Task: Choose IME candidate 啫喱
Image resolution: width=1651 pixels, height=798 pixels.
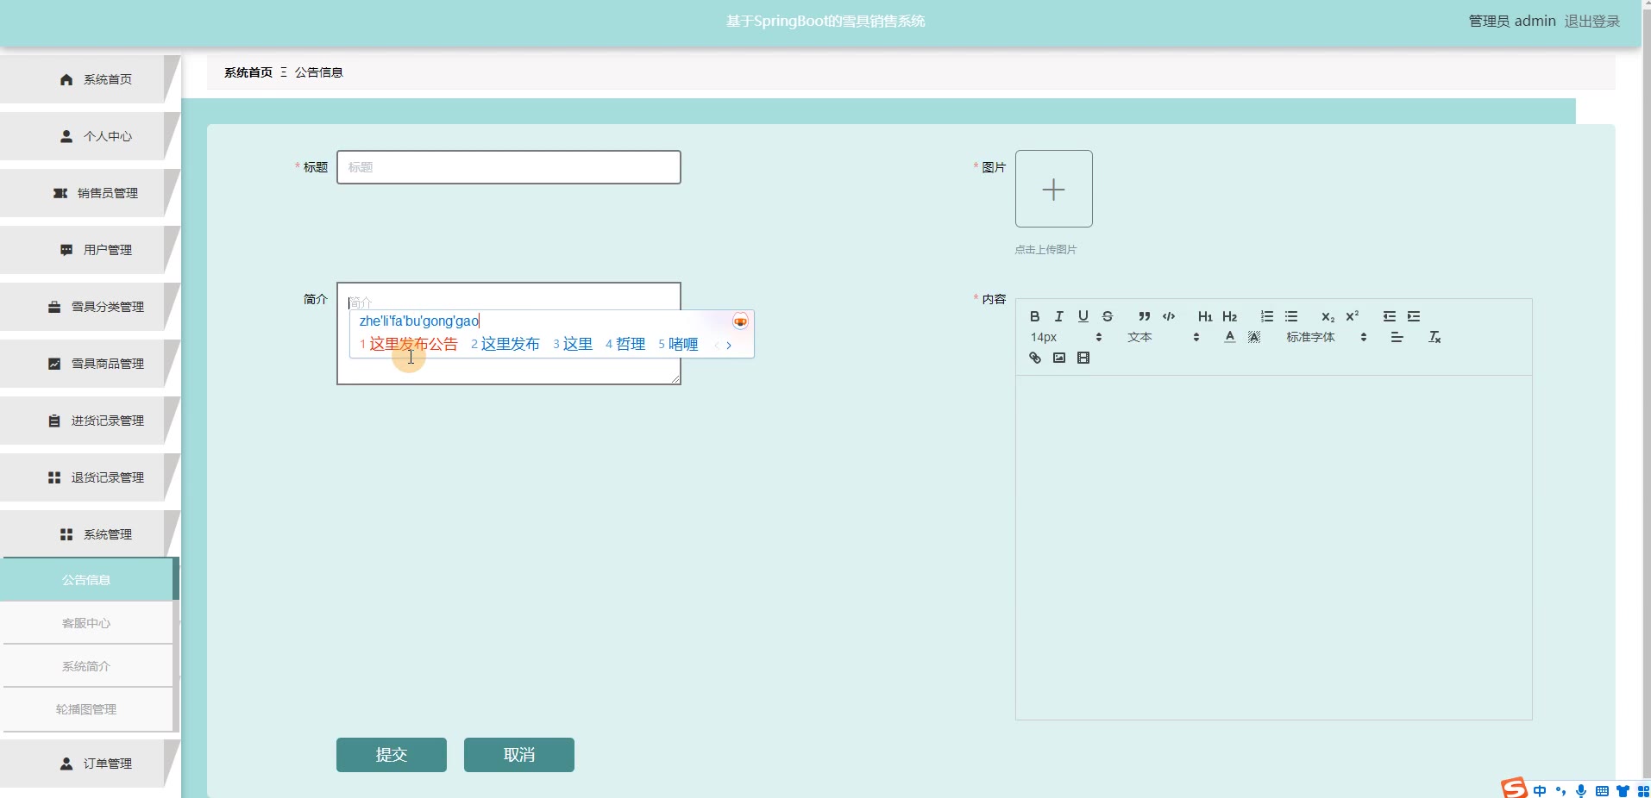Action: [x=678, y=345]
